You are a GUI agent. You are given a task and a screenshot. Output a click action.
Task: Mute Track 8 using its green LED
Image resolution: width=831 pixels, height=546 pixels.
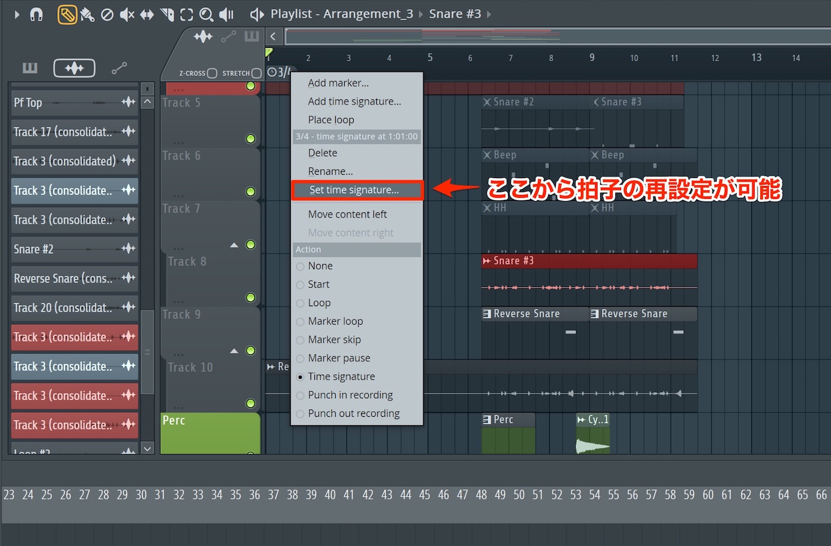[250, 297]
